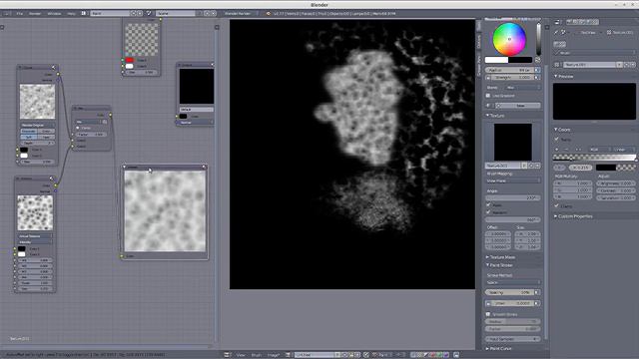639x359 pixels.
Task: Add a color stop to the ramp
Action: tap(557, 150)
